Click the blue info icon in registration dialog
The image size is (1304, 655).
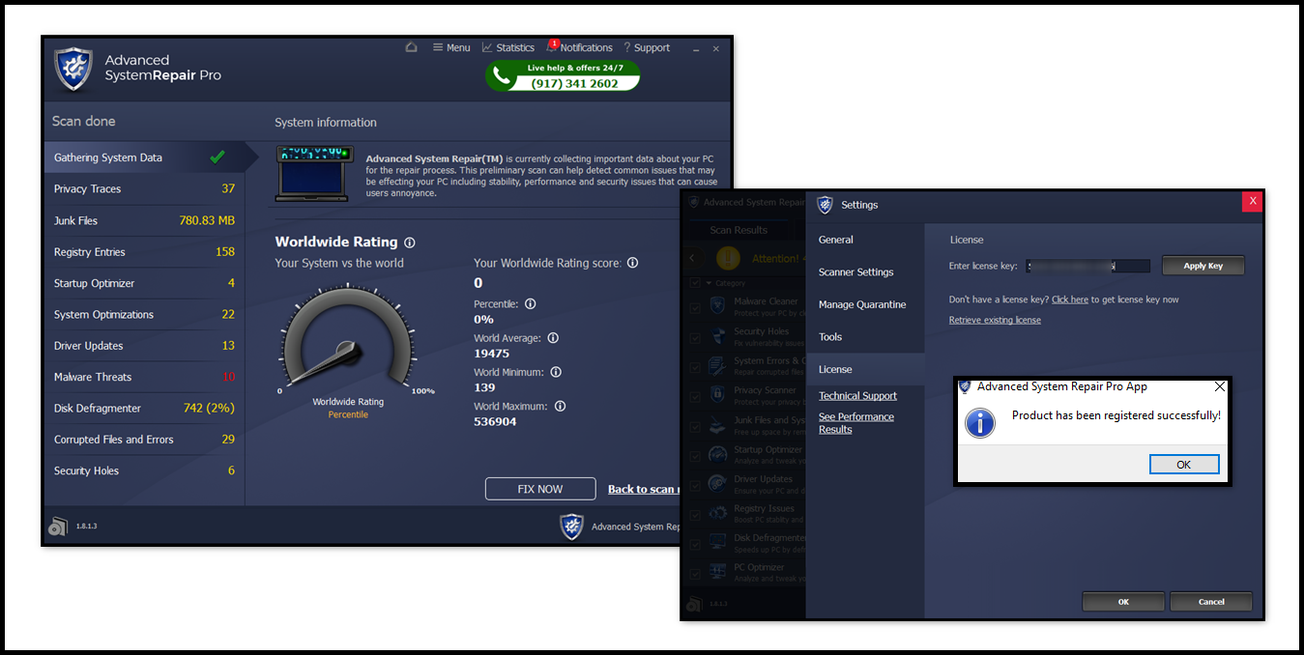[981, 422]
